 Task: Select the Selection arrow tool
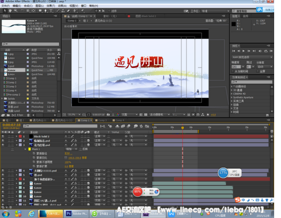5,11
